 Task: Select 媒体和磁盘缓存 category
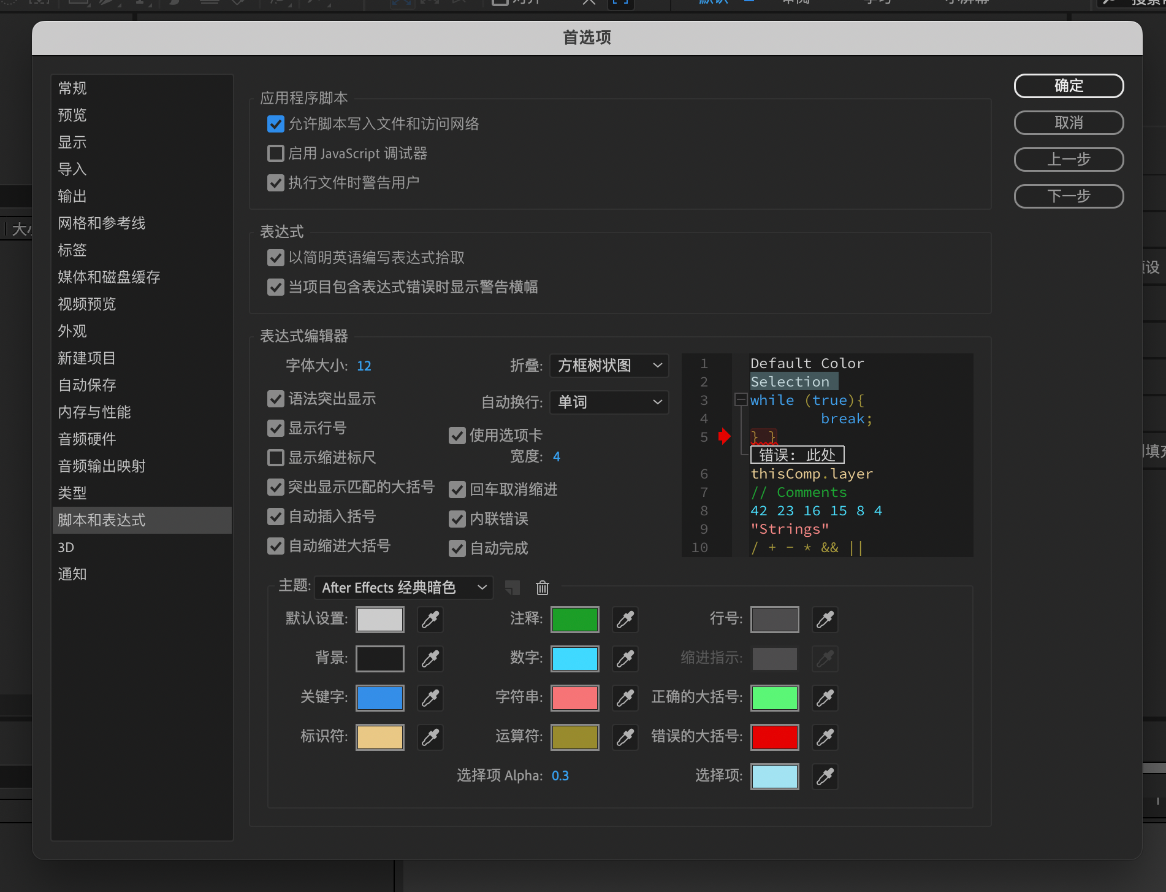(x=142, y=277)
